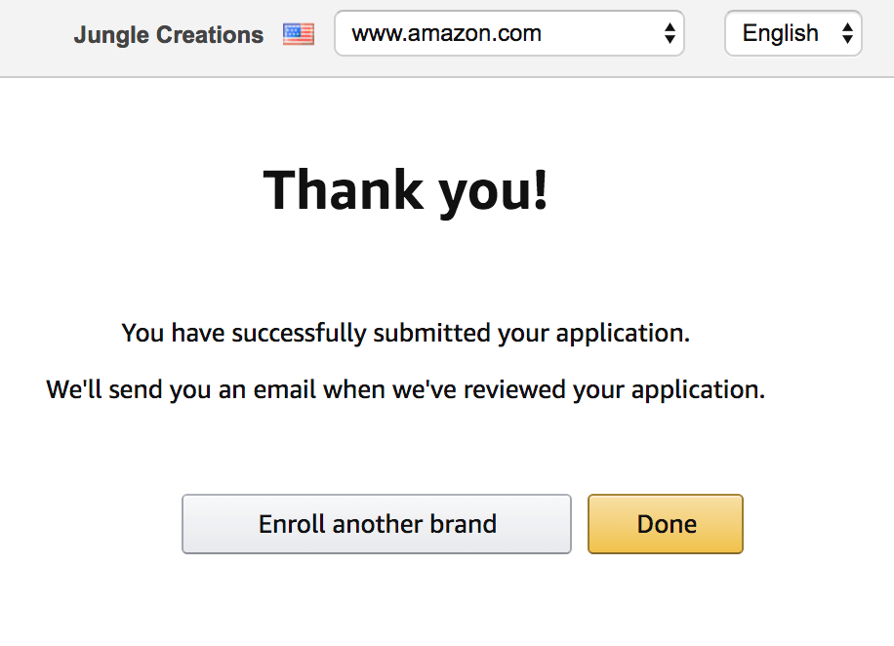The width and height of the screenshot is (894, 646).
Task: Click the email review notification sentence
Action: 405,389
